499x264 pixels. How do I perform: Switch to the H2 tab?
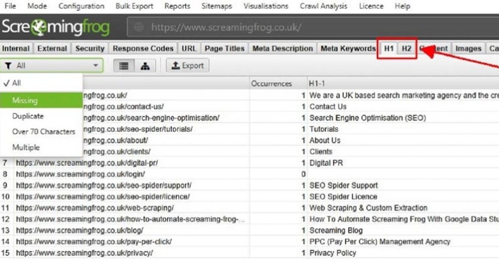click(407, 48)
